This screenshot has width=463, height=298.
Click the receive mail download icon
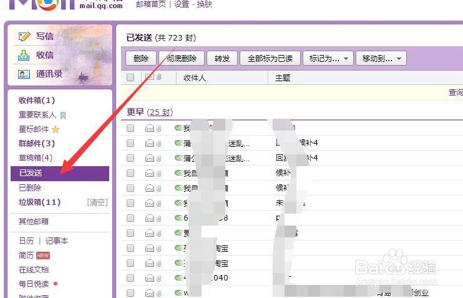[24, 55]
